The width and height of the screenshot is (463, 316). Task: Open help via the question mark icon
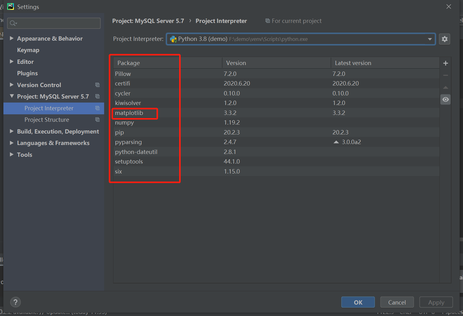(15, 302)
